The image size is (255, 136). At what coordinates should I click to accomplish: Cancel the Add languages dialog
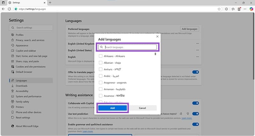click(142, 108)
